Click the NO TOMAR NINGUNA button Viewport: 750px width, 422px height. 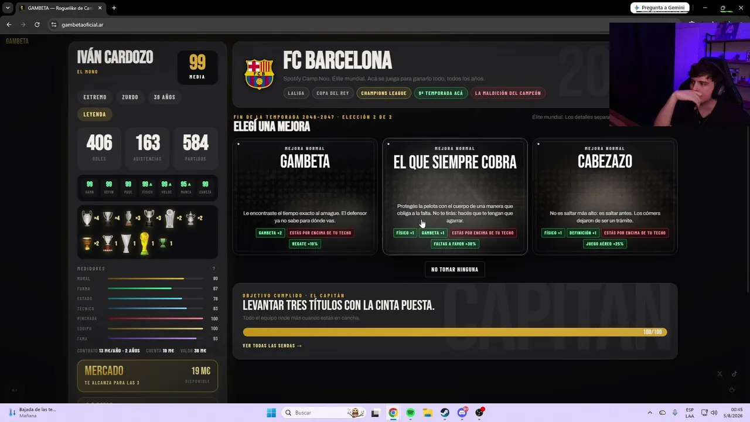[x=455, y=270]
